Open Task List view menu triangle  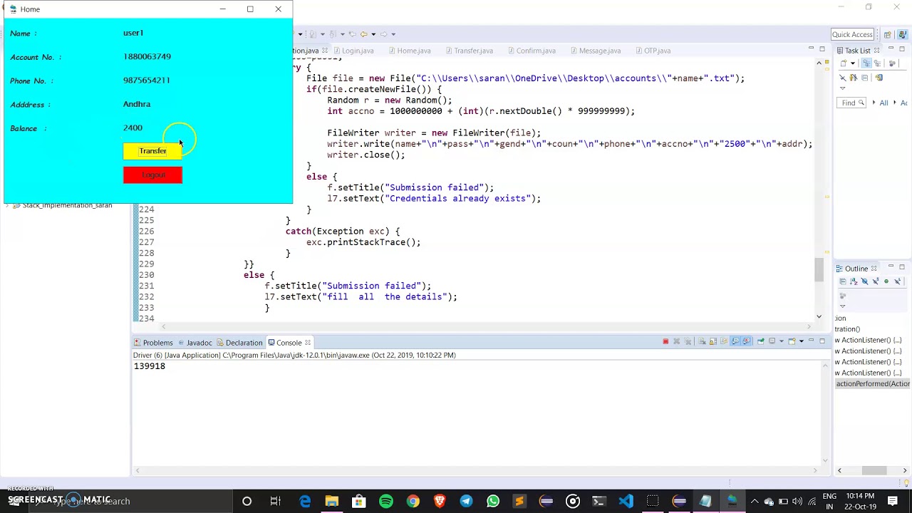(842, 88)
